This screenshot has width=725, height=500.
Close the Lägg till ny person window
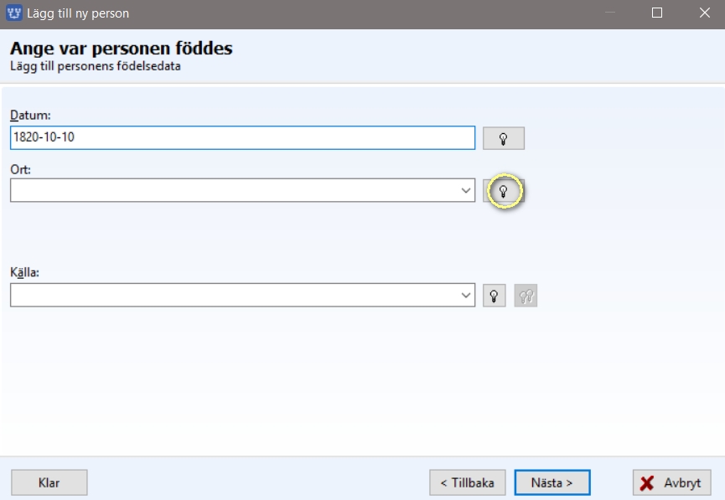click(x=704, y=13)
